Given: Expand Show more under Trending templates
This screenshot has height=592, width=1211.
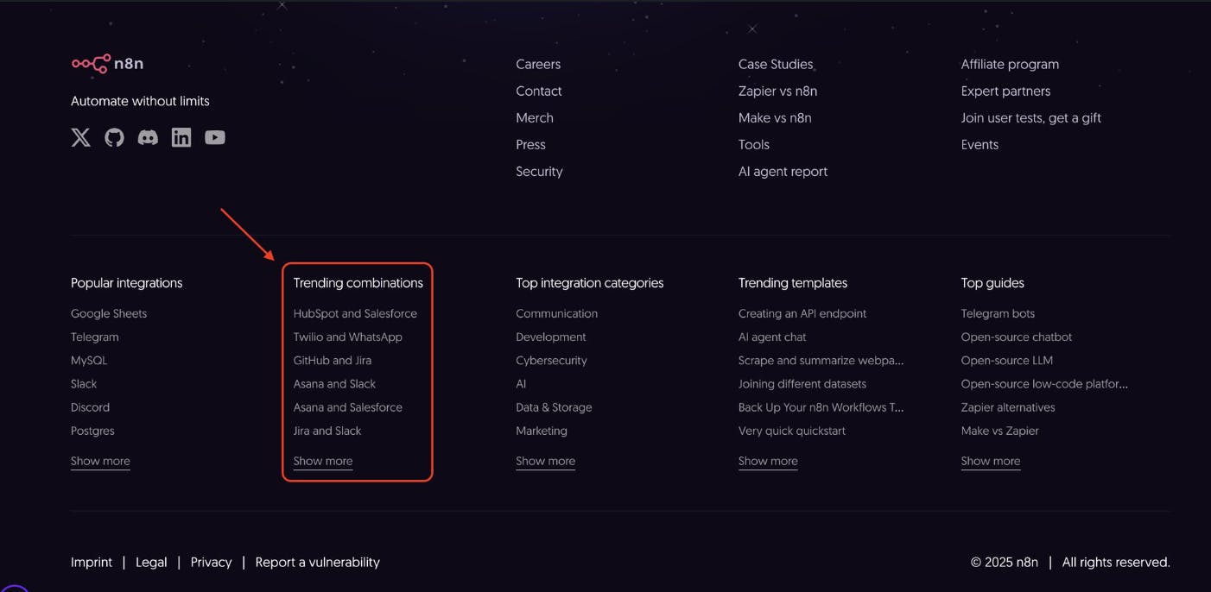Looking at the screenshot, I should point(768,461).
